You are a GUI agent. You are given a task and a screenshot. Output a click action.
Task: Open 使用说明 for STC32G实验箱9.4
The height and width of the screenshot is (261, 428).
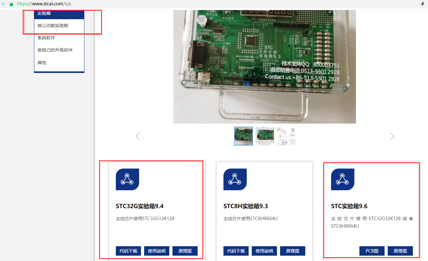[157, 251]
